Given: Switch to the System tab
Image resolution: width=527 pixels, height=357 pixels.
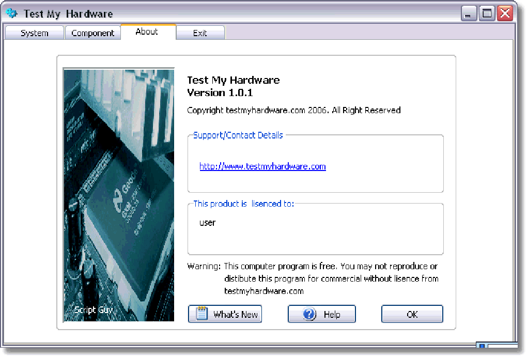Looking at the screenshot, I should 34,33.
